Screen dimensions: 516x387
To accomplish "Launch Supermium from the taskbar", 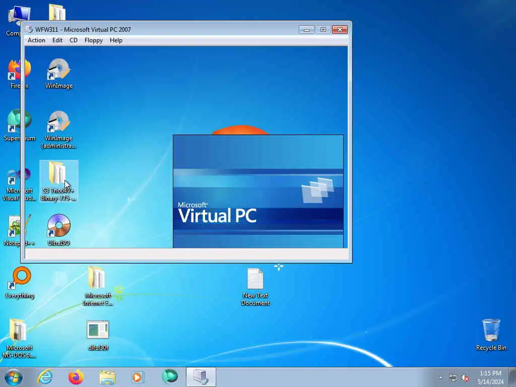I will tap(169, 376).
